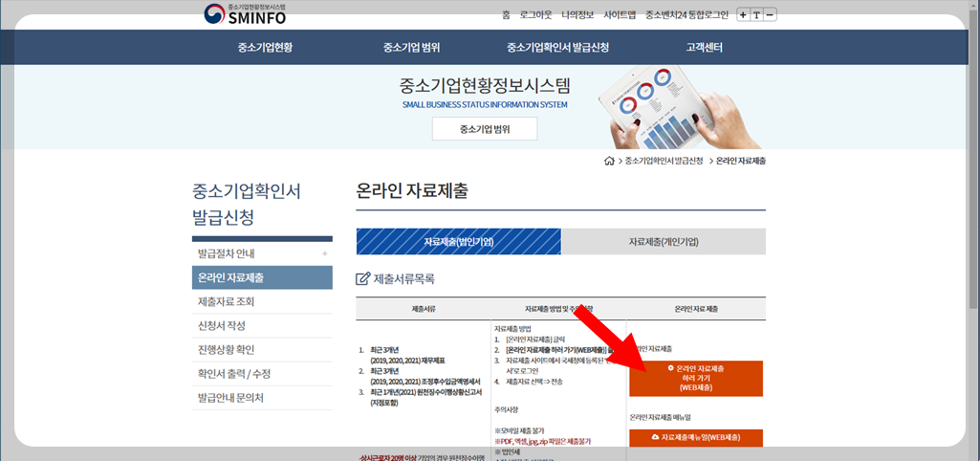Click ※모바일 제출 불가 notice text
Image resolution: width=980 pixels, height=461 pixels.
click(517, 431)
